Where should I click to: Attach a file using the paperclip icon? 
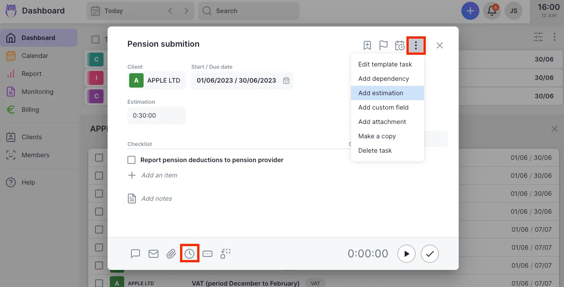pos(171,253)
